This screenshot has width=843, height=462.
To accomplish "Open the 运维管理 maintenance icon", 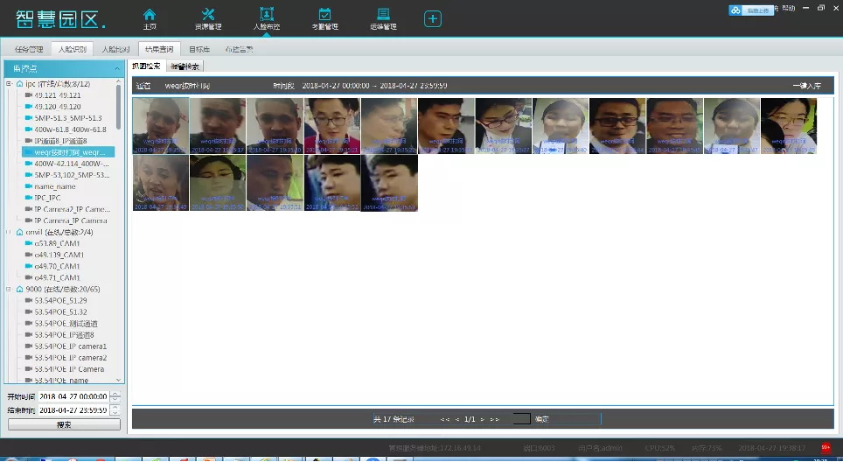I will click(x=383, y=17).
